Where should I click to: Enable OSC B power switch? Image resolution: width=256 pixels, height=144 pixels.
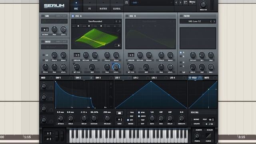[127, 16]
